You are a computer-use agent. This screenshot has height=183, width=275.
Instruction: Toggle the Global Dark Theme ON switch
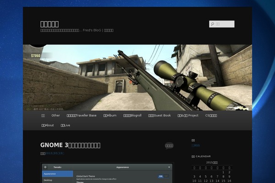point(163,176)
